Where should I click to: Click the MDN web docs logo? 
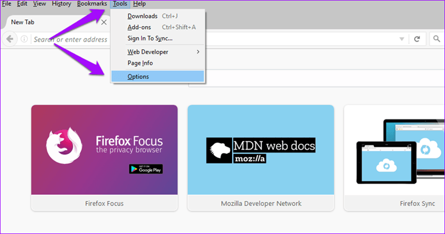pyautogui.click(x=261, y=150)
